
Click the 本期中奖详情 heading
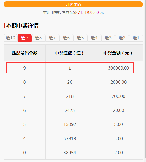(x=22, y=25)
